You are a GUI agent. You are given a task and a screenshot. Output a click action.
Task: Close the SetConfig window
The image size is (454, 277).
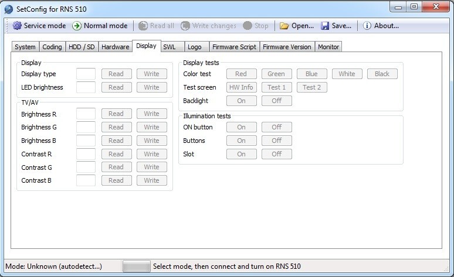pyautogui.click(x=436, y=7)
